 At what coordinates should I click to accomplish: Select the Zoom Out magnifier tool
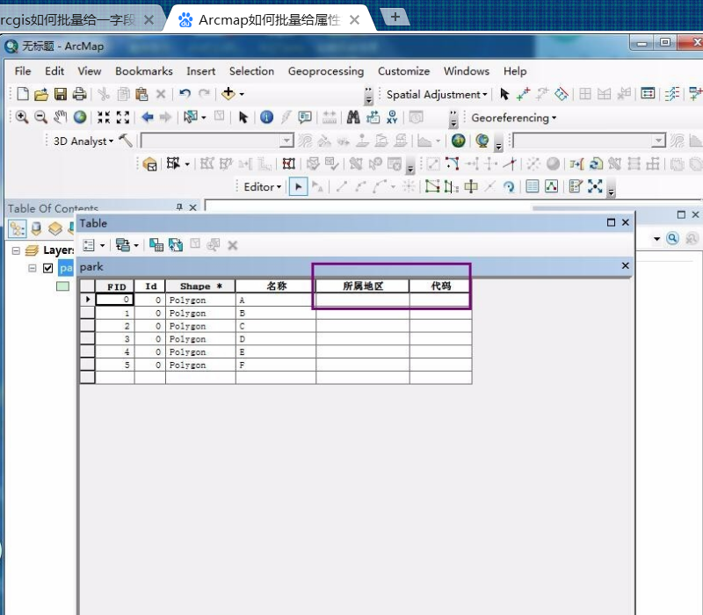coord(40,118)
